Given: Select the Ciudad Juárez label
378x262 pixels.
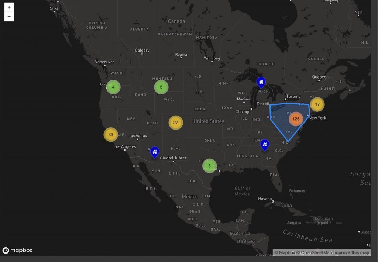Looking at the screenshot, I should (x=173, y=158).
